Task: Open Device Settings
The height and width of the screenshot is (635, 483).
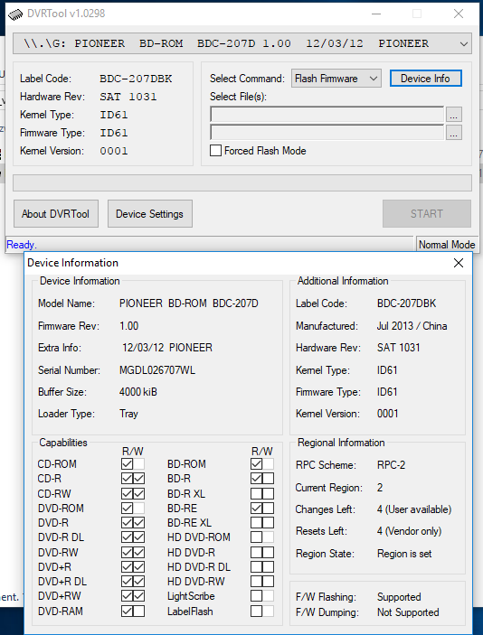Action: click(x=149, y=214)
